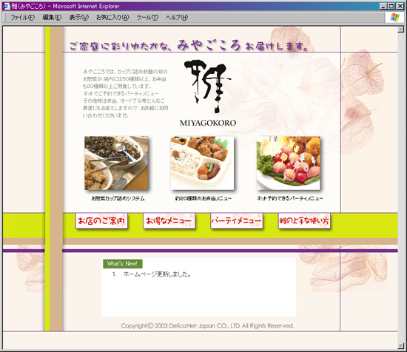Click the scrollbar down arrow

click(x=401, y=345)
